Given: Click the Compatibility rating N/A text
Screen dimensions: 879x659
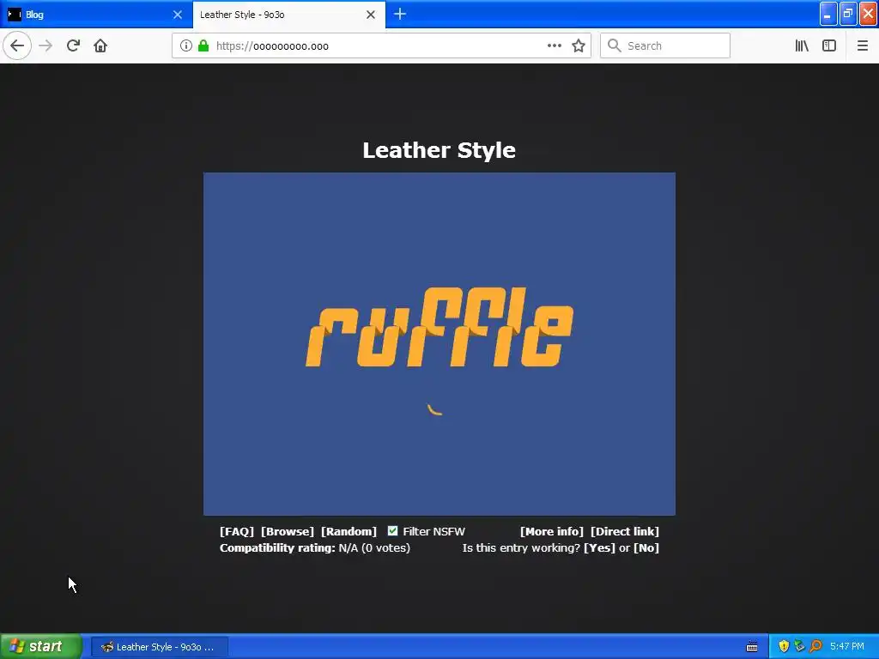Looking at the screenshot, I should 314,547.
